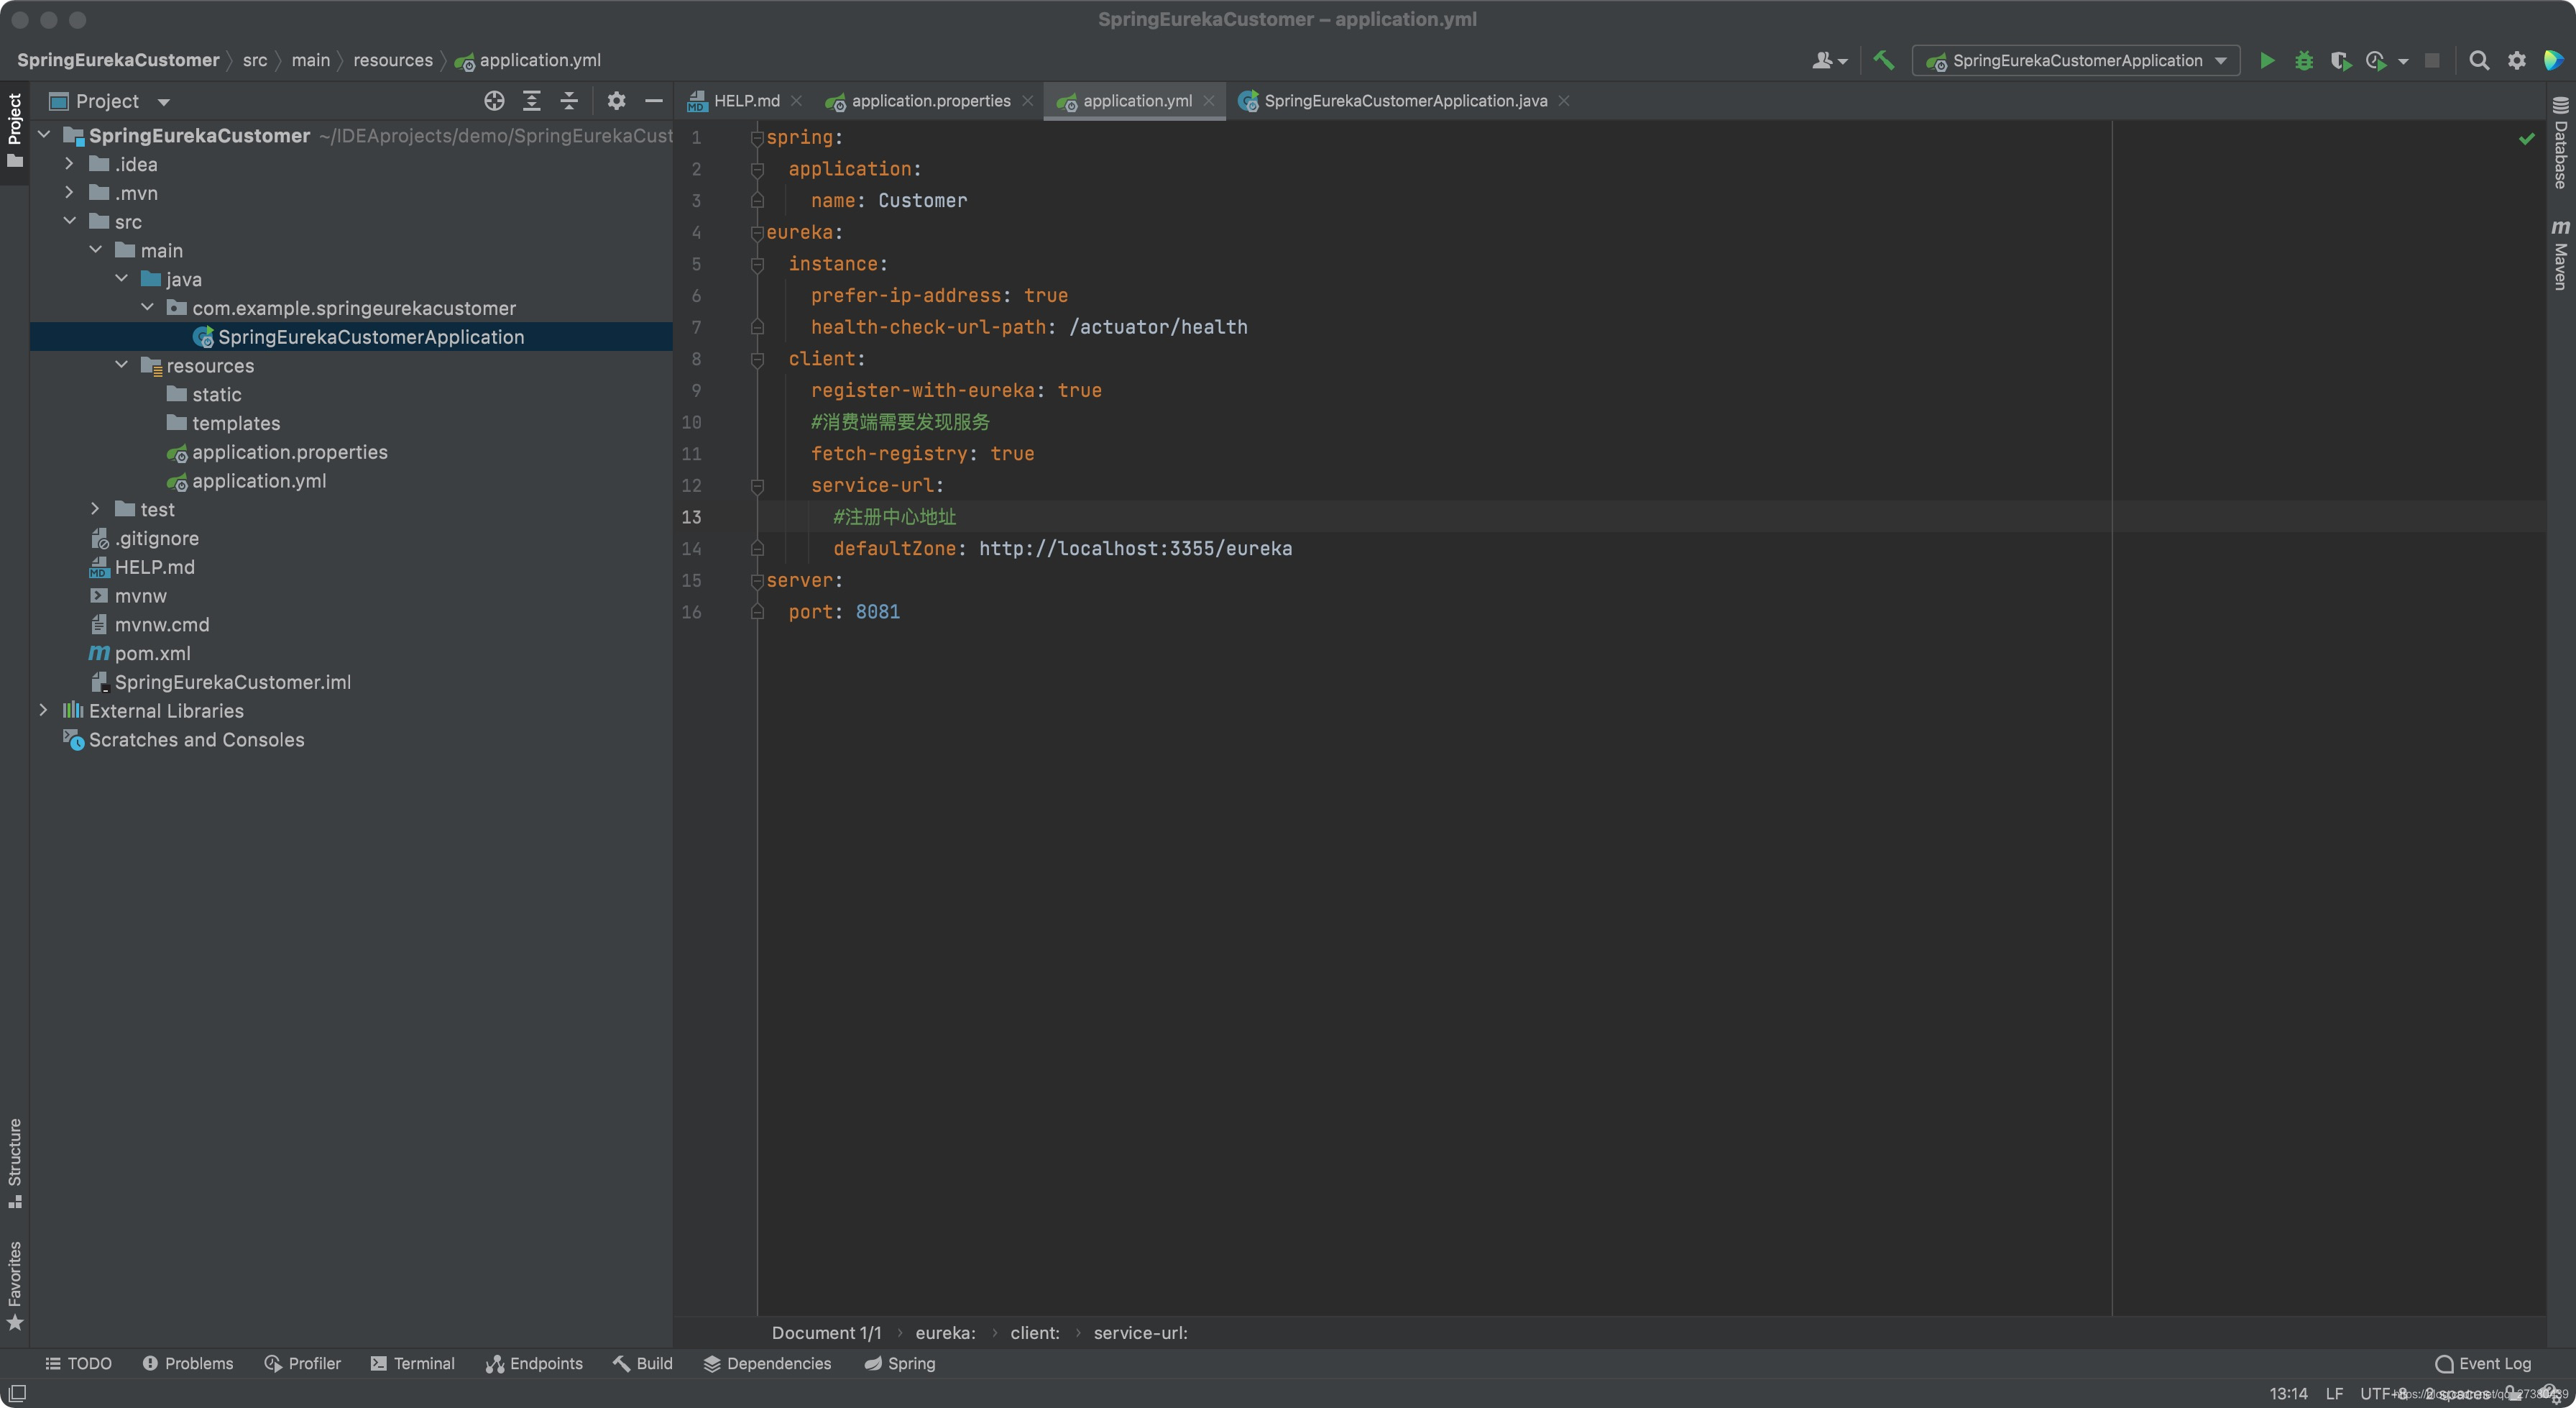This screenshot has width=2576, height=1408.
Task: Click Collapse All icon in Project panel
Action: pyautogui.click(x=569, y=101)
